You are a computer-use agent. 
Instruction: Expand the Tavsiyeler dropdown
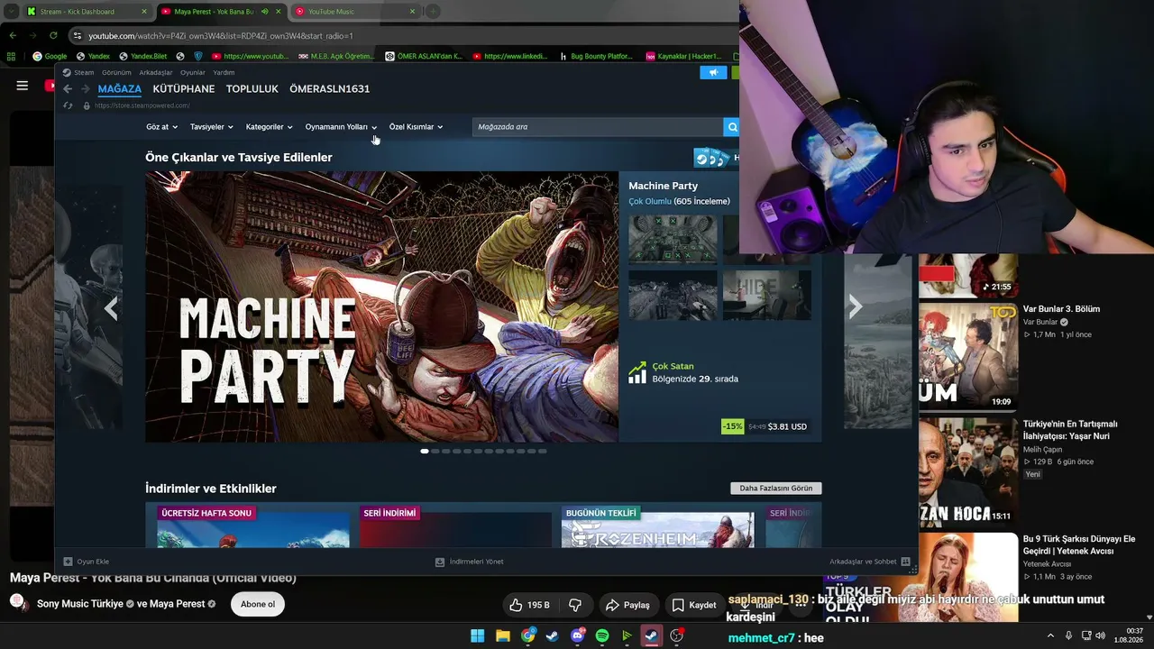212,127
